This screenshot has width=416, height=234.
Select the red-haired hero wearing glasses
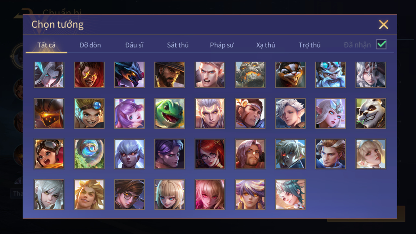(x=210, y=154)
